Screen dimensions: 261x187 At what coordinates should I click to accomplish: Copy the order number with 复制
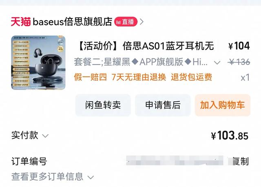tap(241, 161)
